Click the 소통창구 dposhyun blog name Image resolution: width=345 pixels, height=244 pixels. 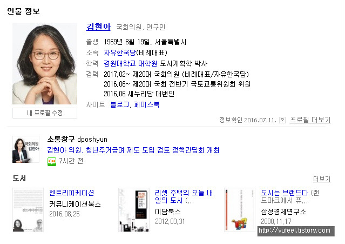click(77, 139)
